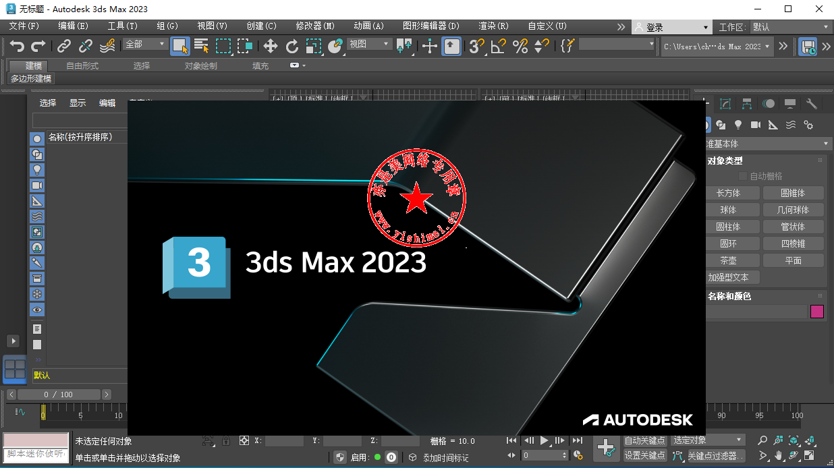The height and width of the screenshot is (468, 834).
Task: Open Select by Name list icon
Action: point(201,46)
